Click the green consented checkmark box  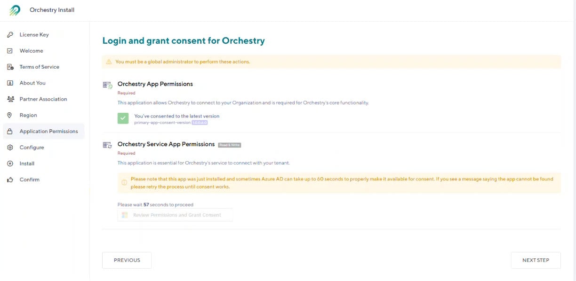pyautogui.click(x=123, y=118)
